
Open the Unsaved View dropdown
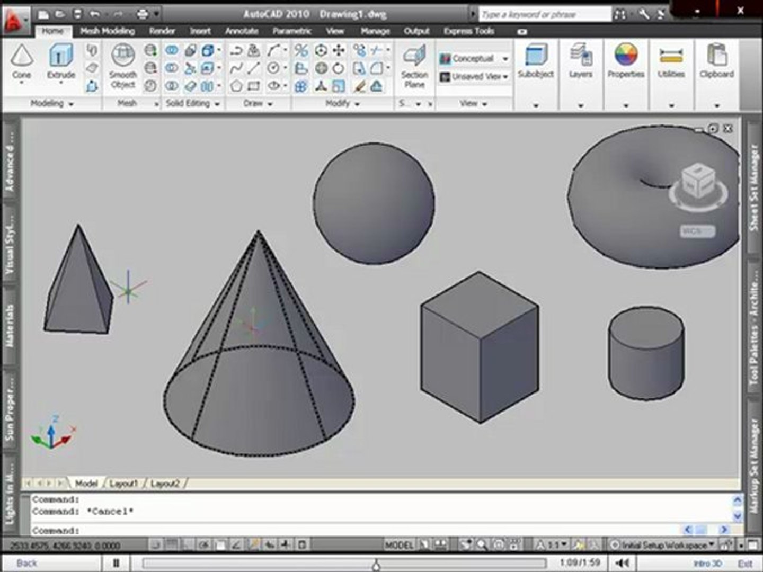pos(474,77)
